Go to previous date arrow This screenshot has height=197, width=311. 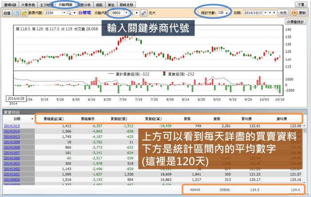click(270, 13)
